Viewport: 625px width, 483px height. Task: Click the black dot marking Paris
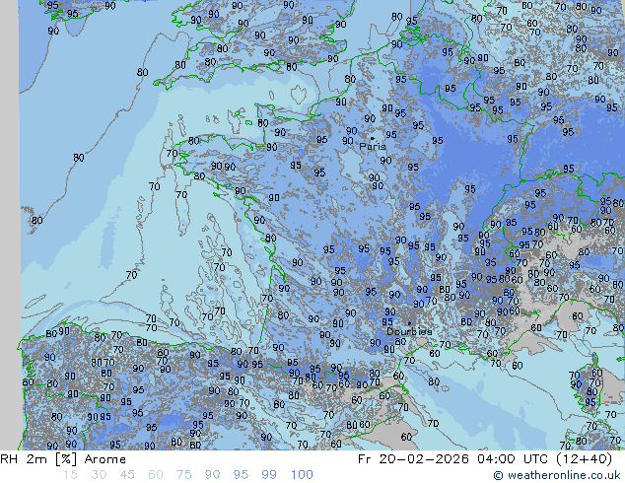[x=373, y=138]
